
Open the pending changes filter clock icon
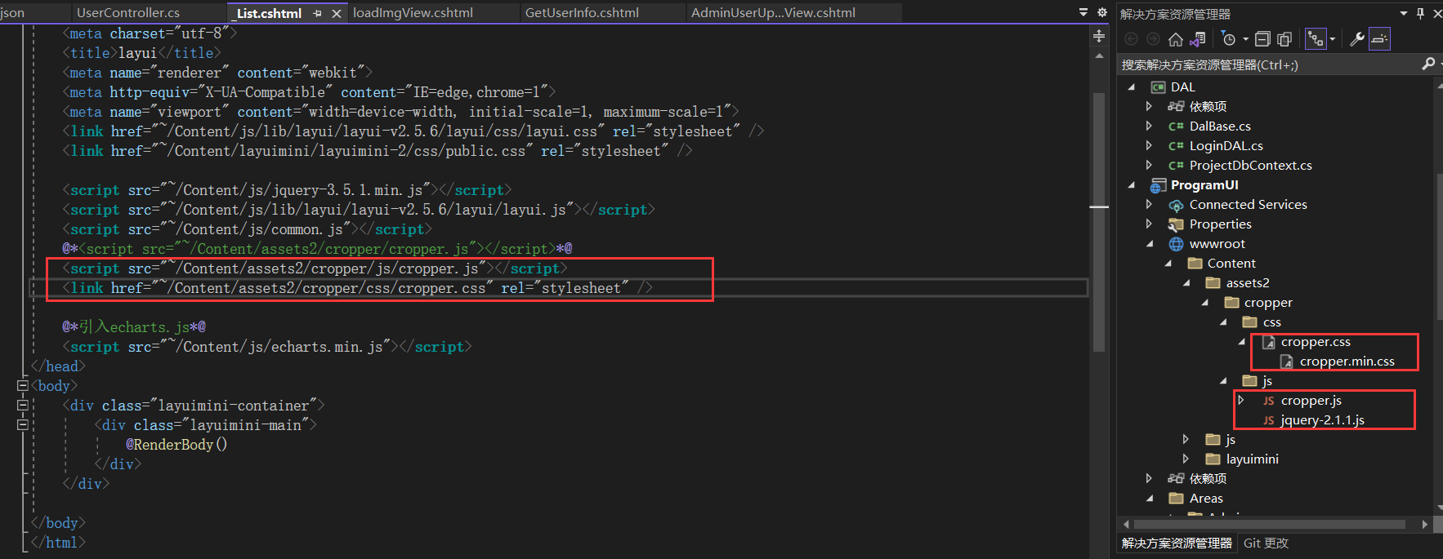click(1229, 39)
